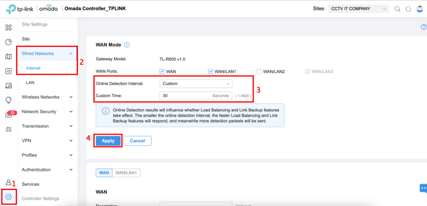Open the chat support bubble icon
Screen dimensions: 427x206
tap(423, 188)
